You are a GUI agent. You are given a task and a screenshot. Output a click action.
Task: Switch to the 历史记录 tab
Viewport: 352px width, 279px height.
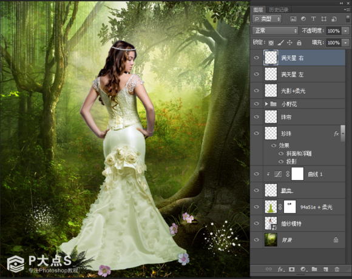pyautogui.click(x=279, y=10)
